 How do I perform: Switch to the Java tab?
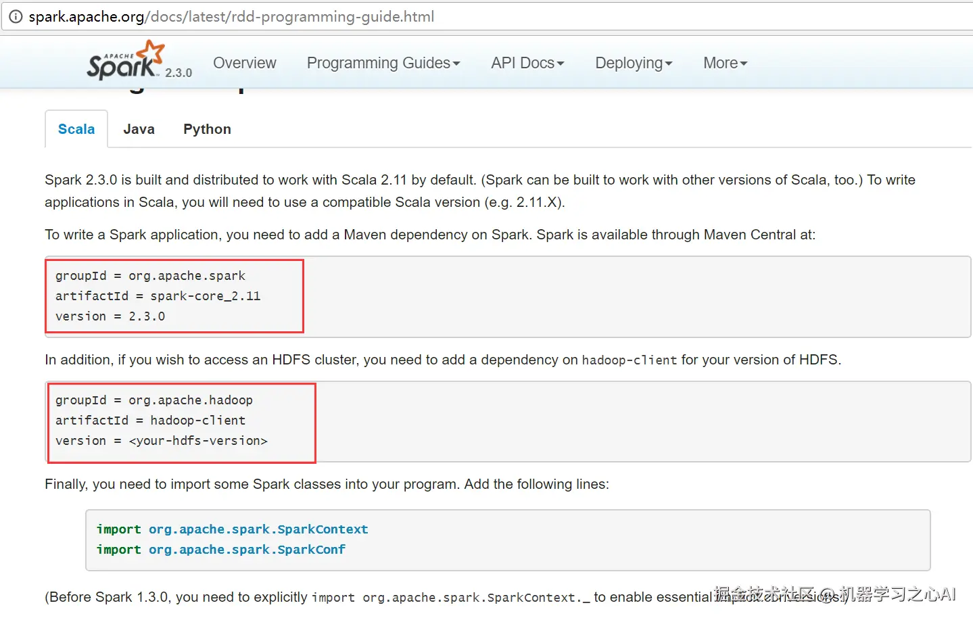coord(139,129)
